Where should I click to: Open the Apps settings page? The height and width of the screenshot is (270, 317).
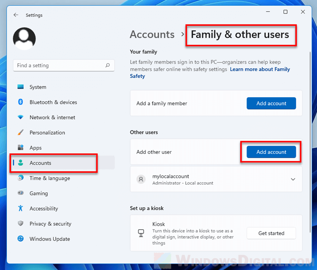[64, 147]
